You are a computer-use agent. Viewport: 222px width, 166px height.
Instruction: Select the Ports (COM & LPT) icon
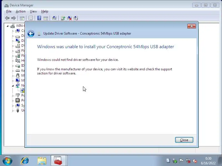[18, 95]
